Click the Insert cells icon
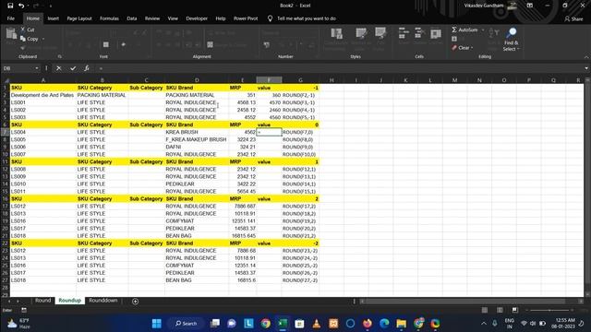Screen dimensions: 591x332 [x=404, y=34]
